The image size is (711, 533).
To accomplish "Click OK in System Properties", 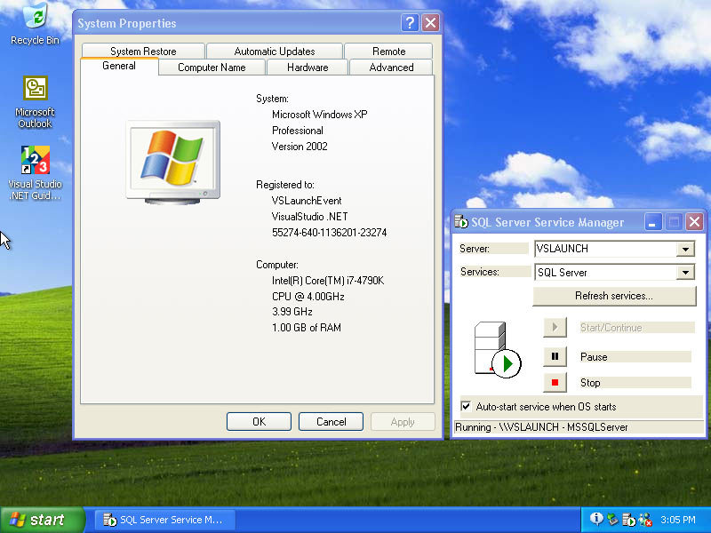I will [259, 421].
